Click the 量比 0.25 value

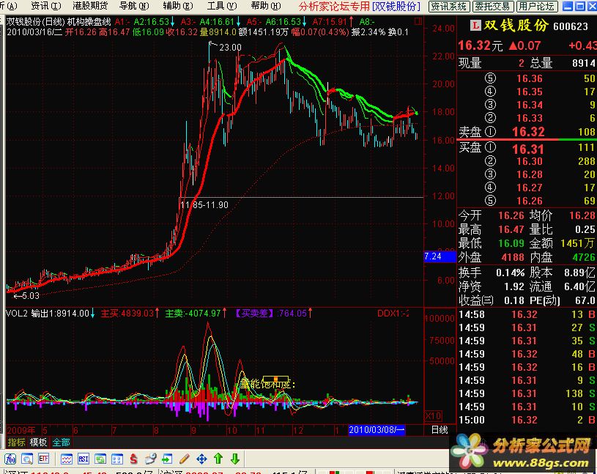coord(585,229)
